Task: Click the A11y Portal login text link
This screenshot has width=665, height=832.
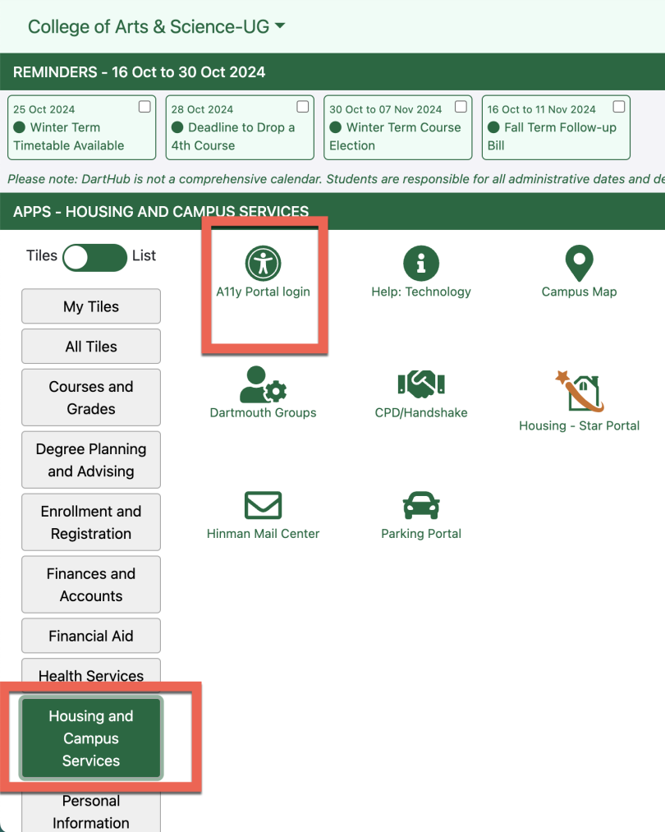Action: pos(263,292)
